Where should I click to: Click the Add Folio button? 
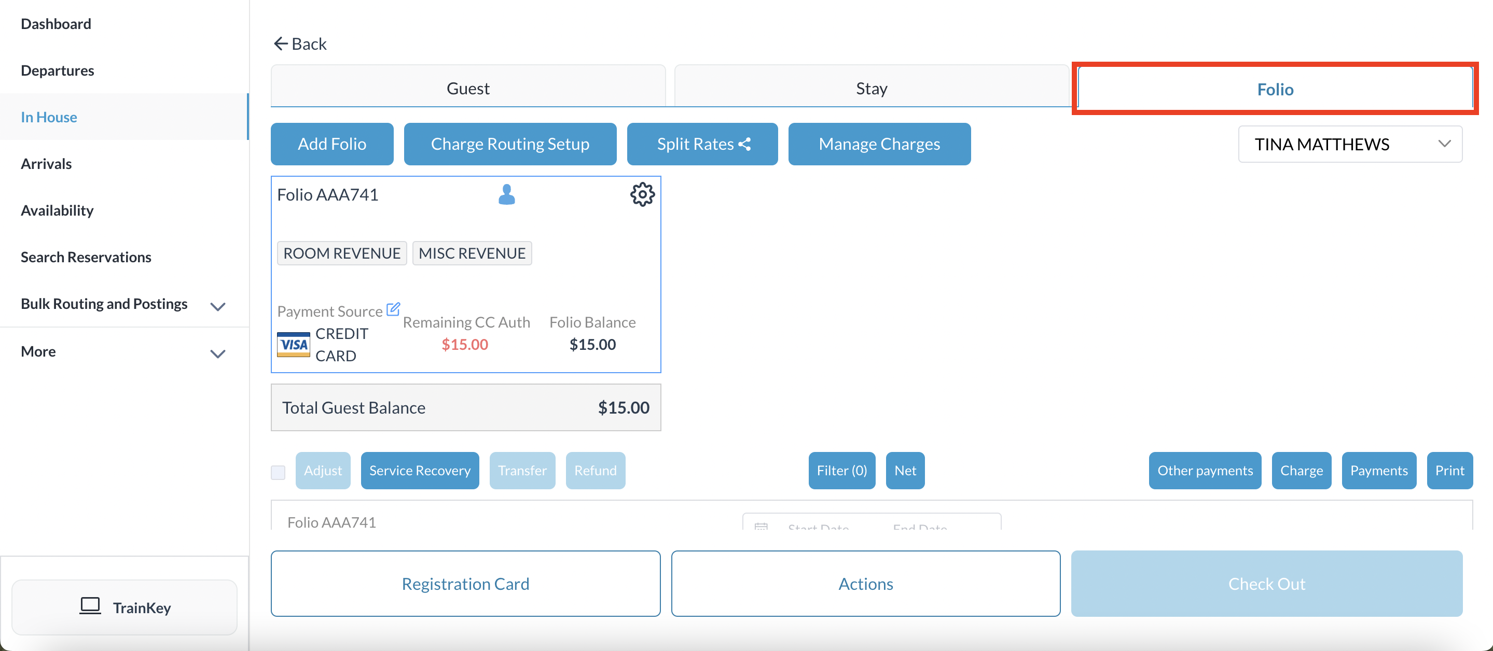331,144
